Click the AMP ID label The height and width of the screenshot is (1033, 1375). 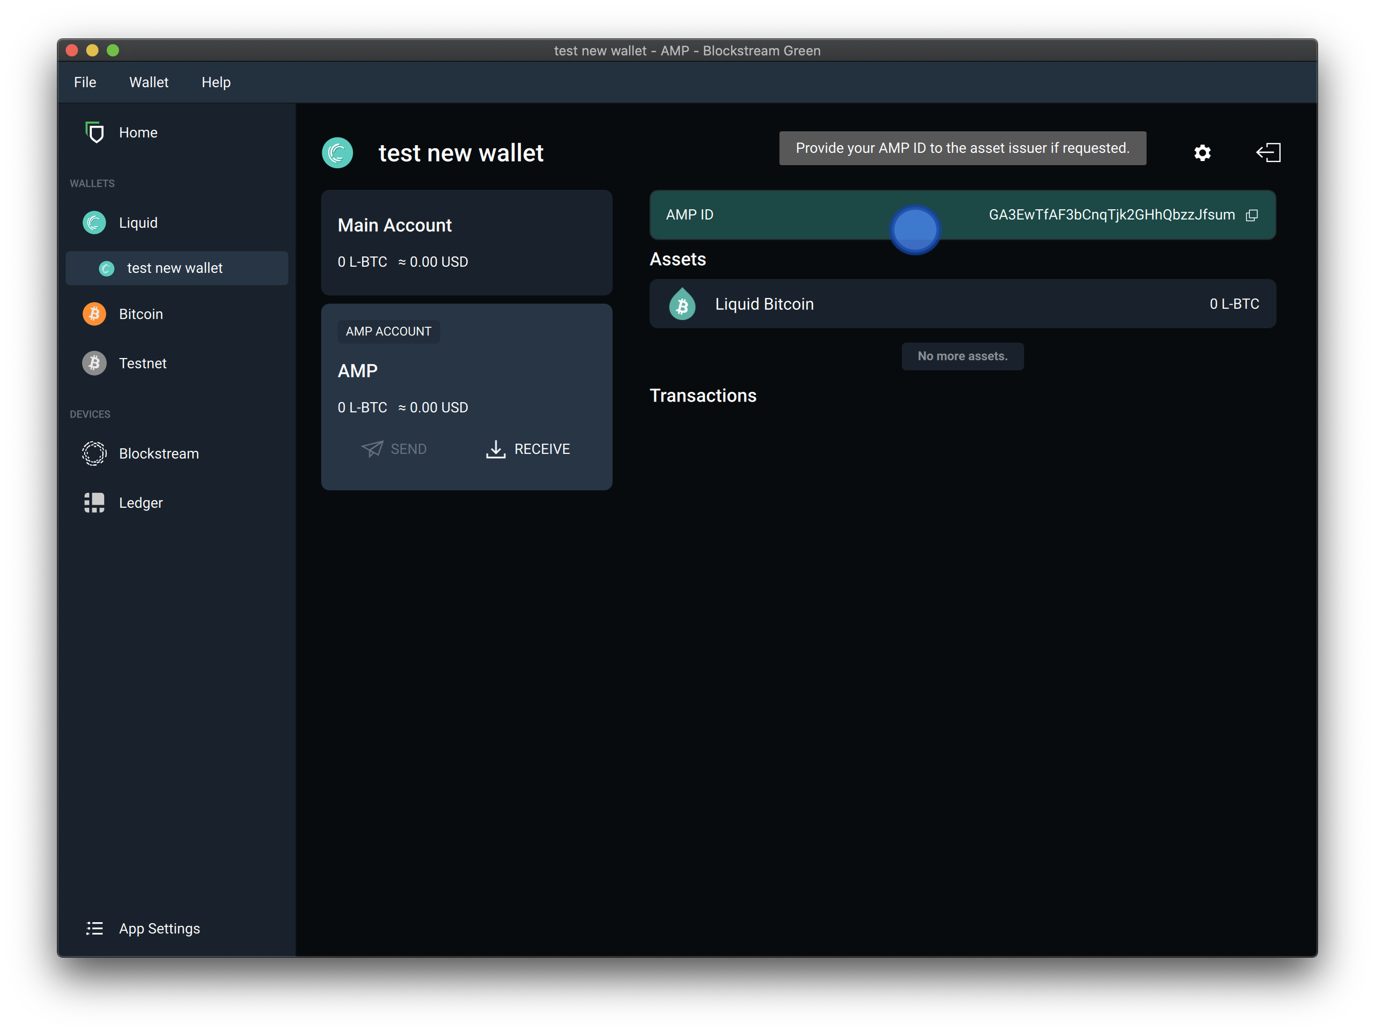tap(690, 215)
